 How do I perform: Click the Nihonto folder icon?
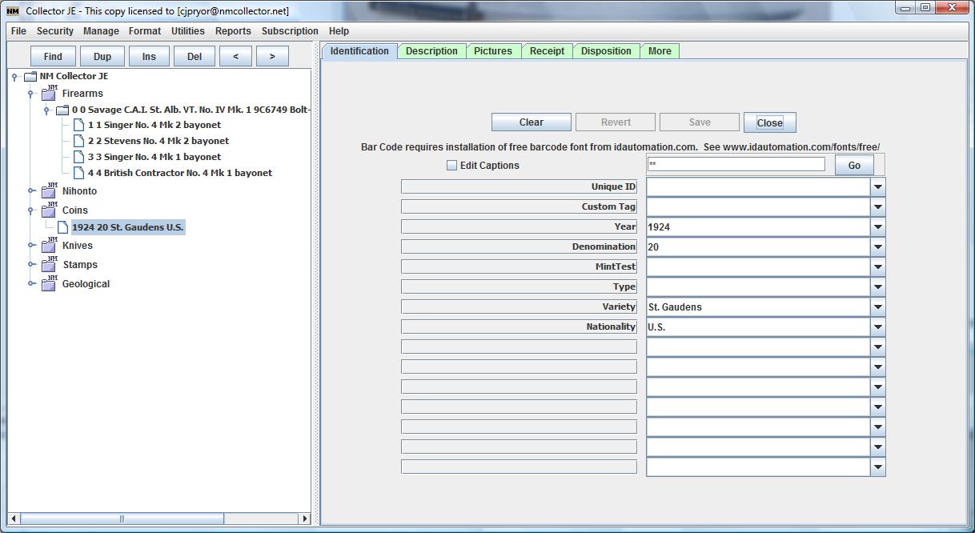(x=49, y=191)
